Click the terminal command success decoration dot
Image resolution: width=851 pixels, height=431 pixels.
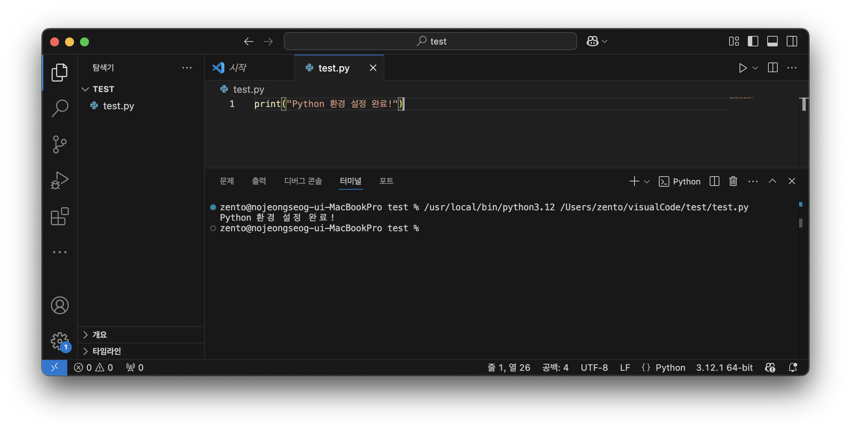point(213,207)
